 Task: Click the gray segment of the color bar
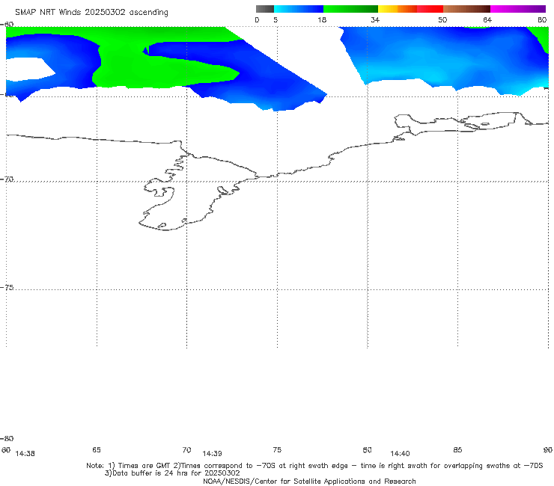coord(265,9)
